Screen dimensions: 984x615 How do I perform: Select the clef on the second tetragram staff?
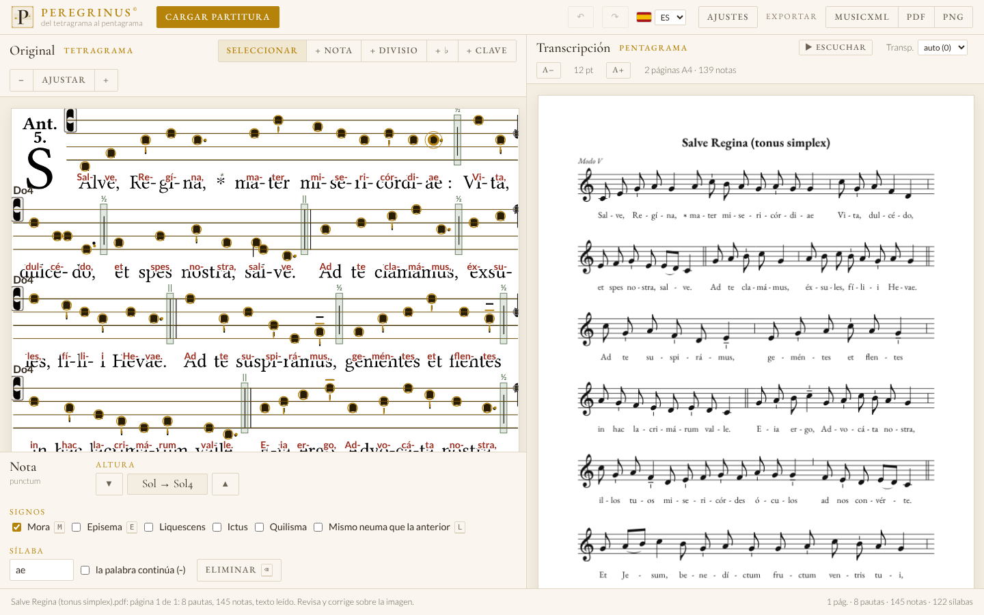point(18,210)
